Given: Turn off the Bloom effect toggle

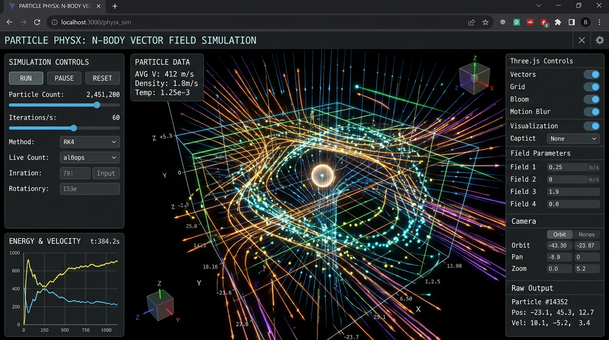Looking at the screenshot, I should pyautogui.click(x=591, y=99).
